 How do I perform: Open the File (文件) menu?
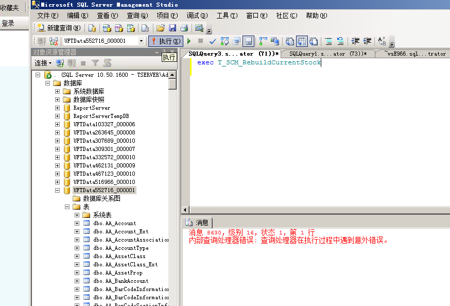click(48, 15)
